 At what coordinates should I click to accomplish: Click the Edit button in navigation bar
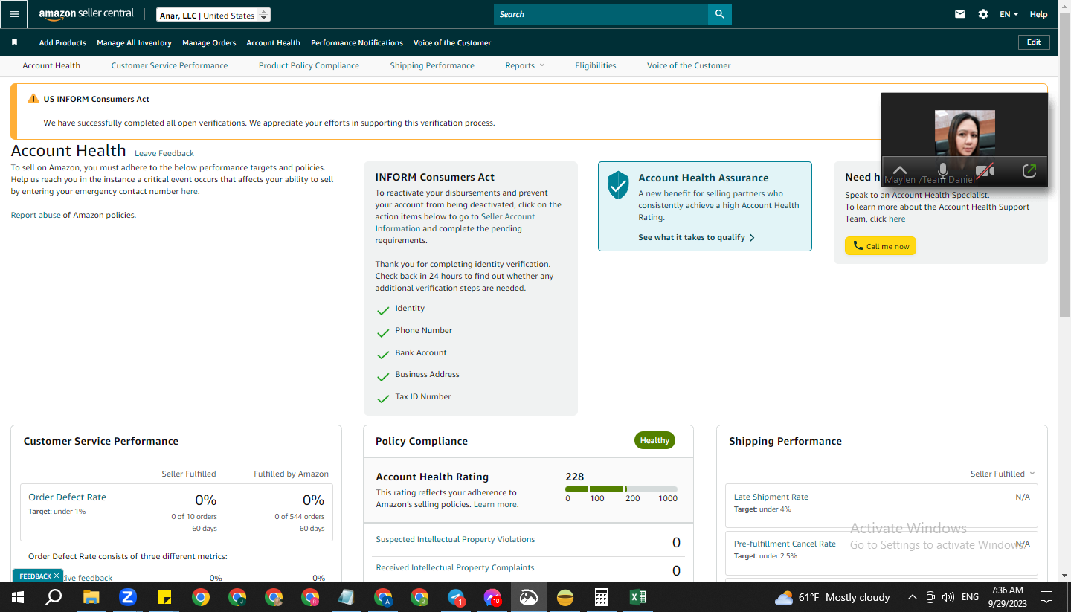tap(1034, 42)
